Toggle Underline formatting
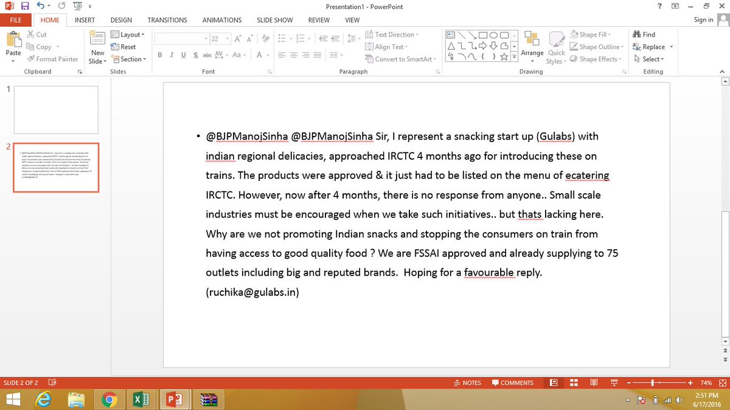This screenshot has width=730, height=410. 183,55
